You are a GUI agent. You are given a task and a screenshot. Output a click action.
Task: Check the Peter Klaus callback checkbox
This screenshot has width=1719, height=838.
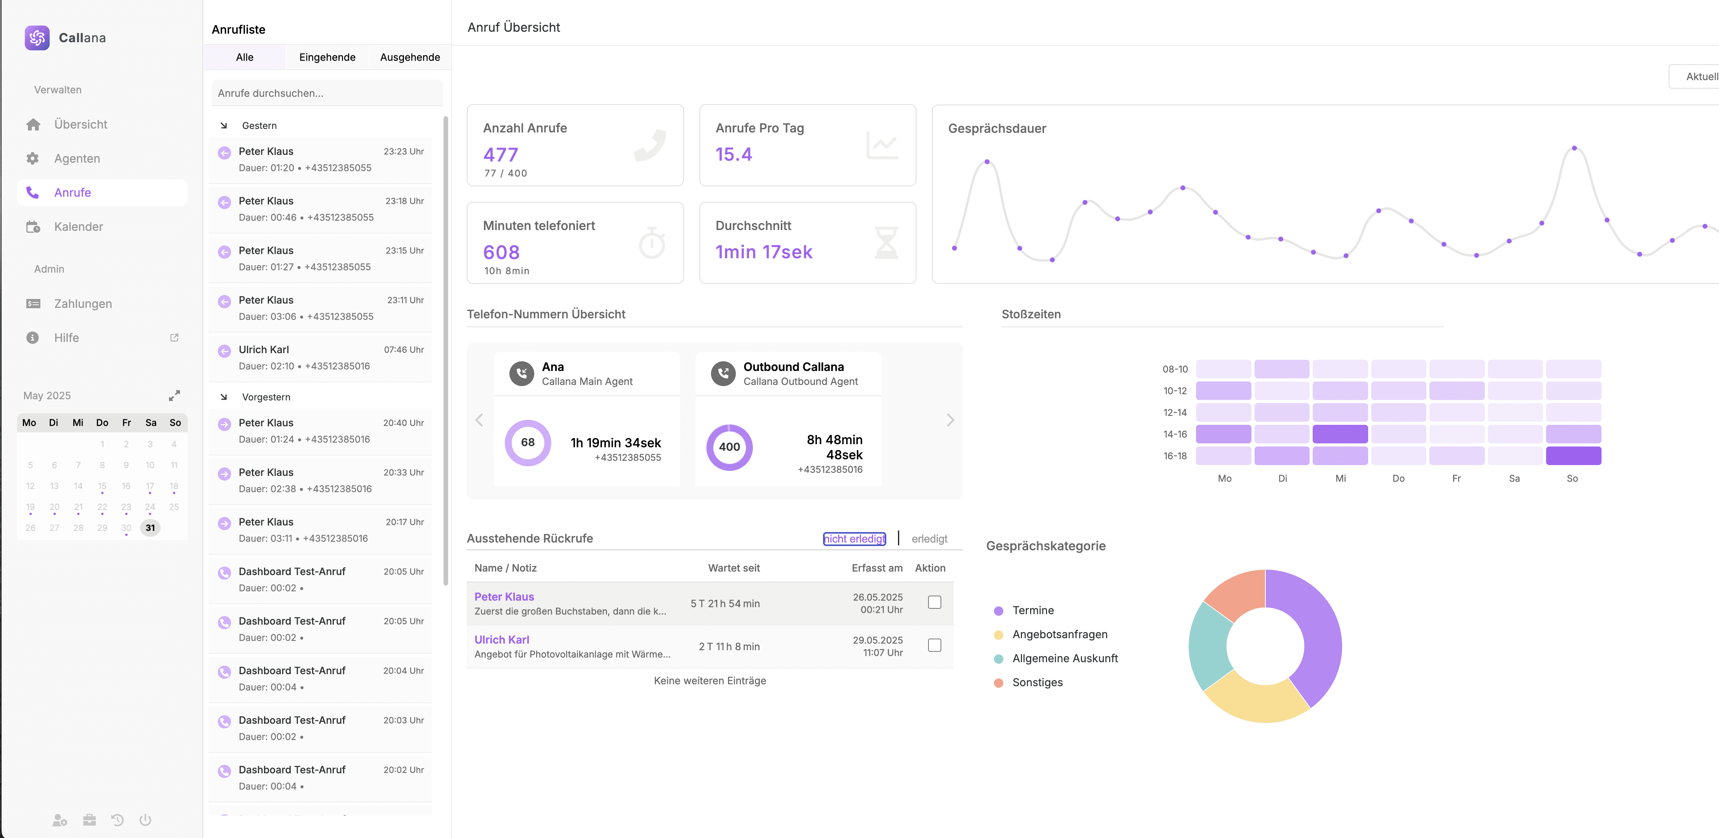[935, 603]
